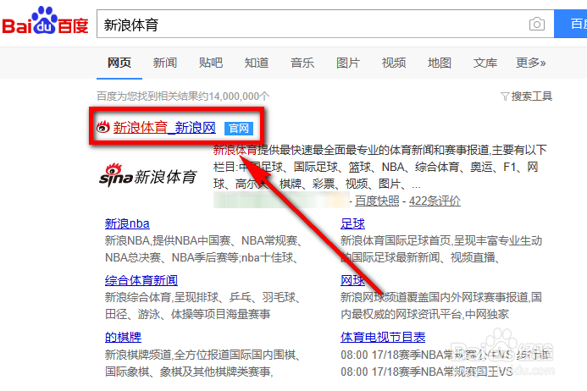
Task: Focus the search box containing 新浪体育
Action: point(325,24)
